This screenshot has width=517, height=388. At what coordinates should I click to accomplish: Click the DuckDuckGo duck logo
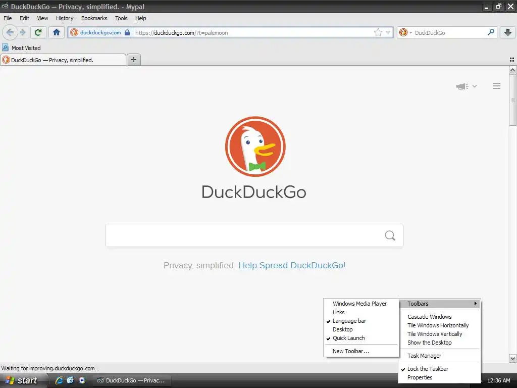[255, 147]
